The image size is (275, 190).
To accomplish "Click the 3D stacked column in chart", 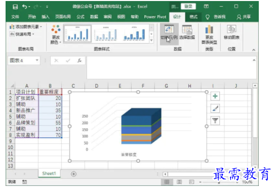I will [141, 126].
